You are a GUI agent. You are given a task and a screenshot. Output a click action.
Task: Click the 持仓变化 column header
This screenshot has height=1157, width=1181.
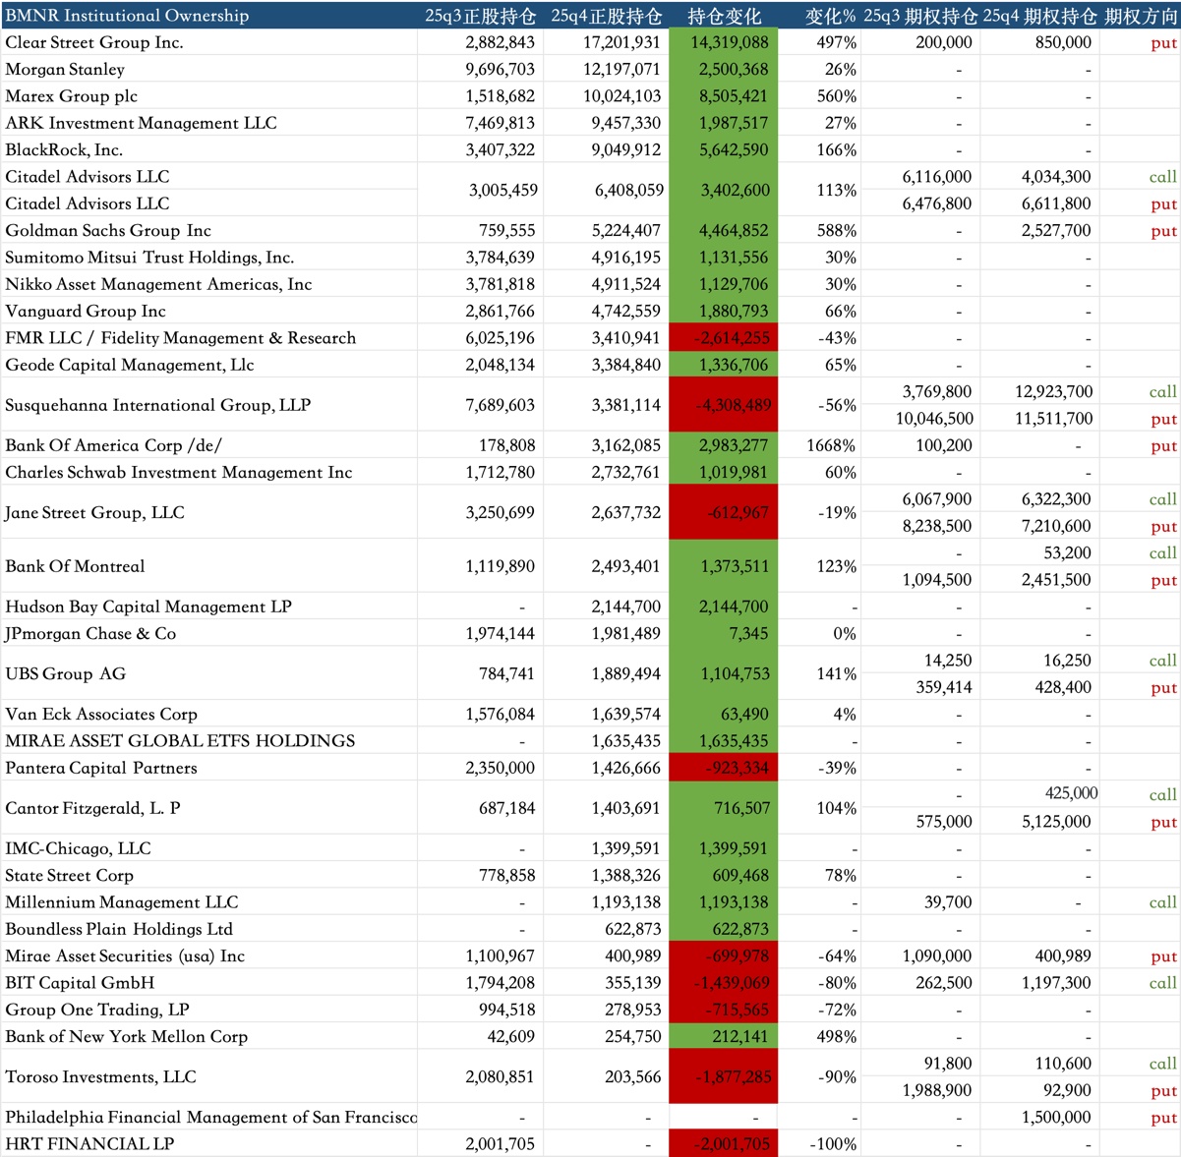724,16
